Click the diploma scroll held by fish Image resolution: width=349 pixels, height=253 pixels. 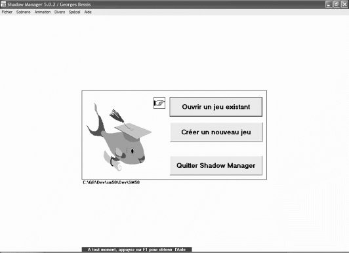point(112,161)
